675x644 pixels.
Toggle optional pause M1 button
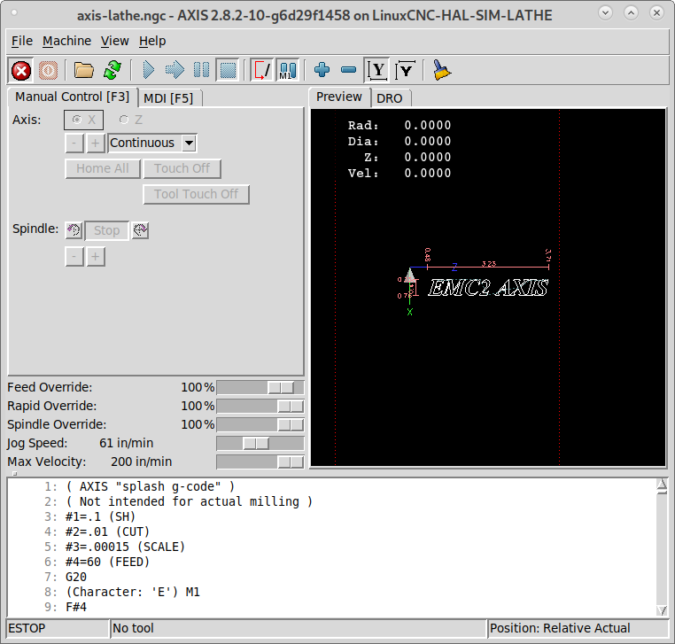point(287,70)
